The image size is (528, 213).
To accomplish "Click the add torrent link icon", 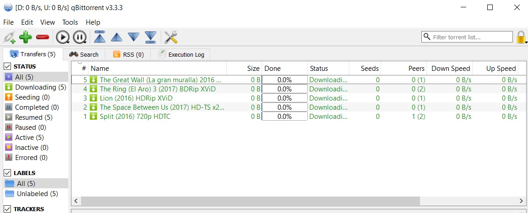I will (x=9, y=37).
